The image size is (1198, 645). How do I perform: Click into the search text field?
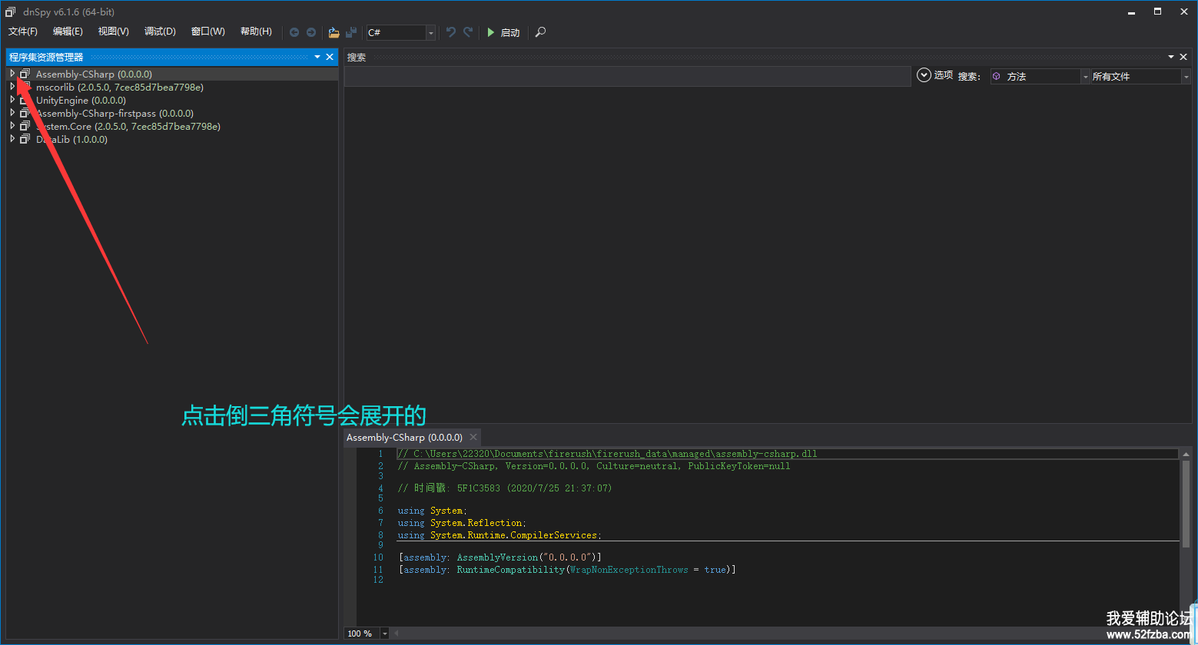point(627,76)
